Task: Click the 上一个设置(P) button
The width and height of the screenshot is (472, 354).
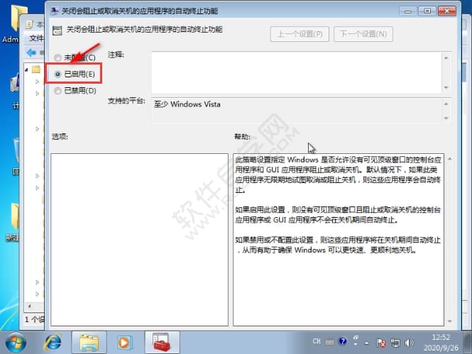Action: [300, 34]
